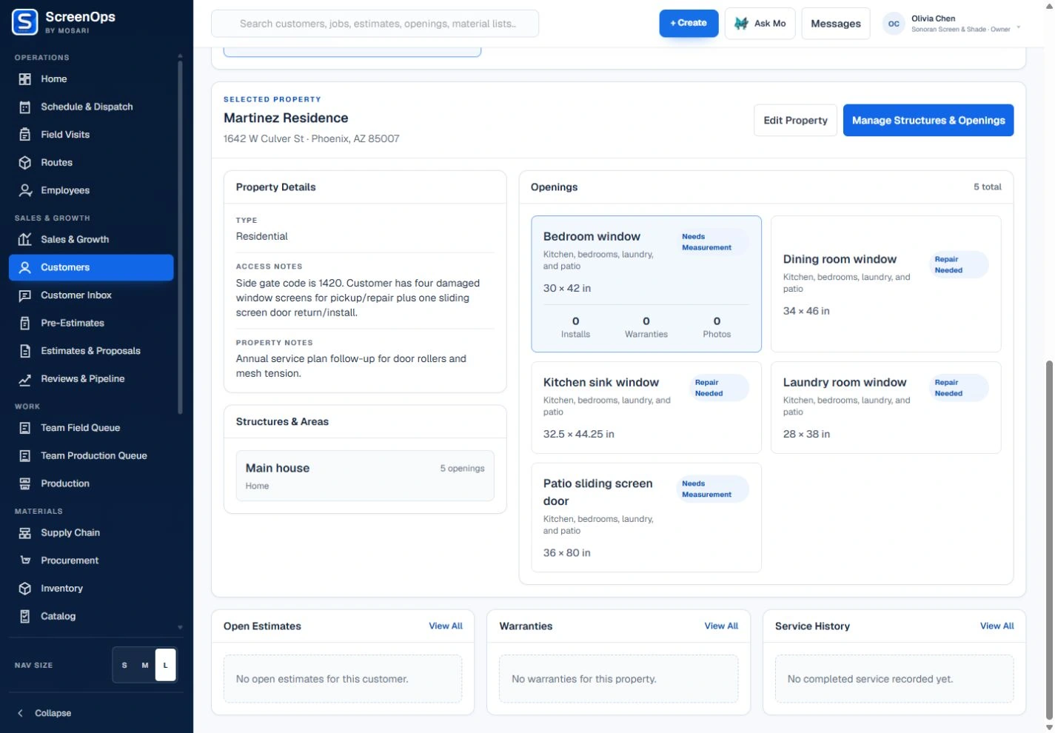Screen dimensions: 1055x733
Task: View all Warranties
Action: point(721,626)
